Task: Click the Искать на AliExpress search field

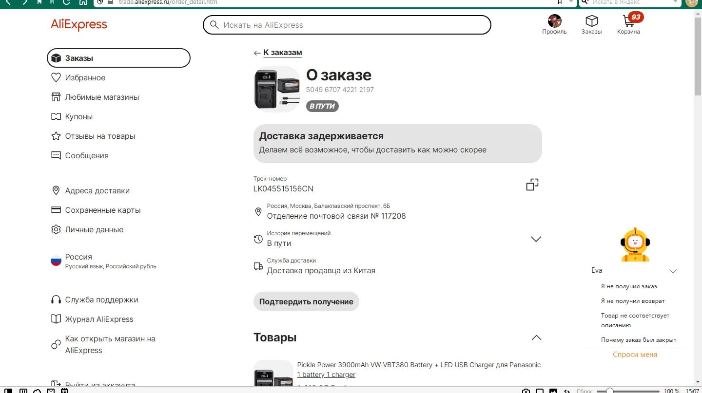Action: [x=347, y=25]
